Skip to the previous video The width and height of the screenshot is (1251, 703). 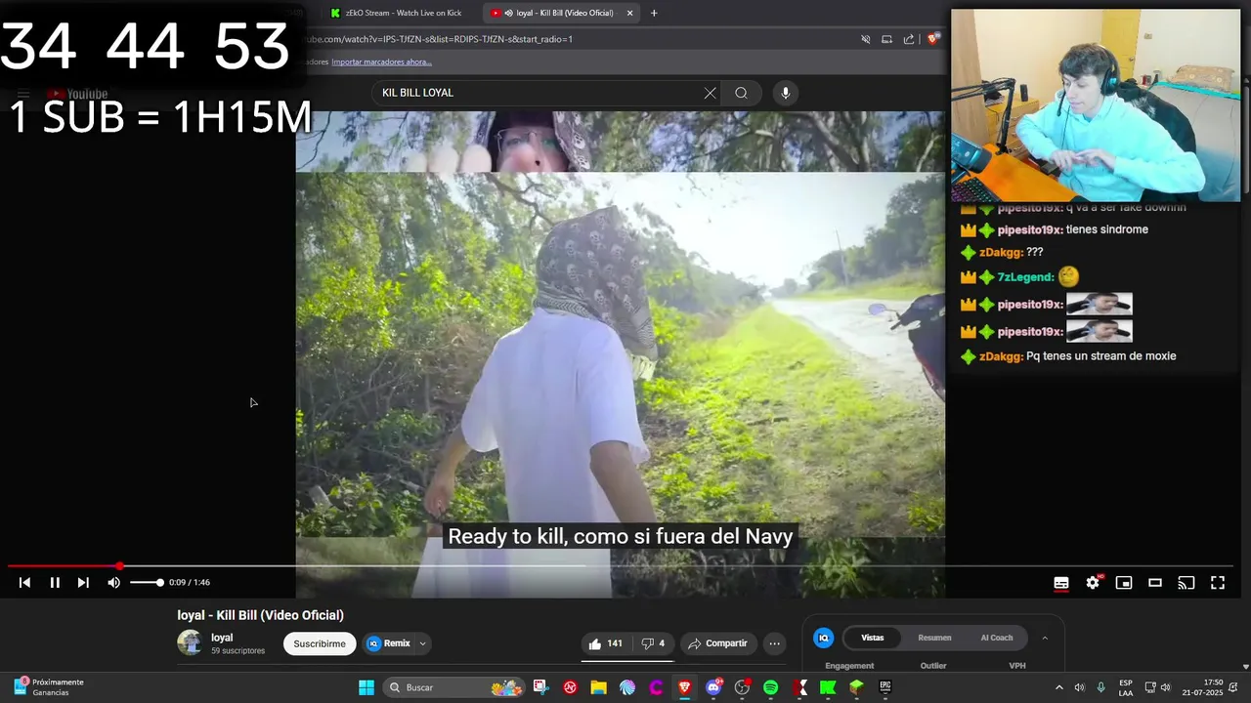pyautogui.click(x=24, y=583)
